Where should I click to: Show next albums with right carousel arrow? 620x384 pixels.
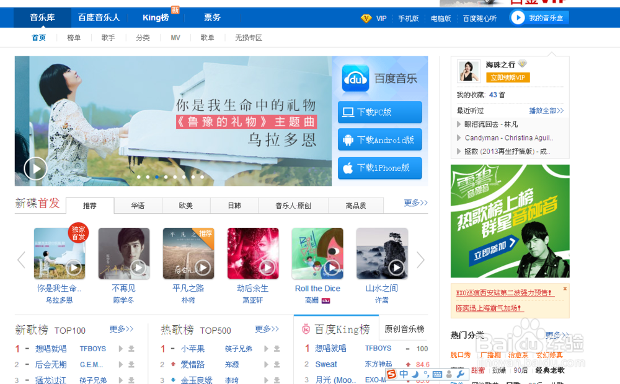(420, 260)
